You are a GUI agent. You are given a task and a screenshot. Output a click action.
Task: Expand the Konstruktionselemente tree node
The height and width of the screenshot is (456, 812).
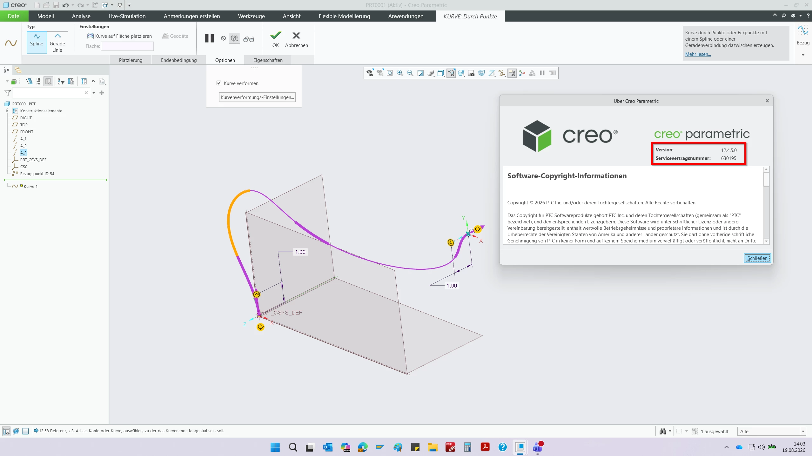tap(7, 111)
